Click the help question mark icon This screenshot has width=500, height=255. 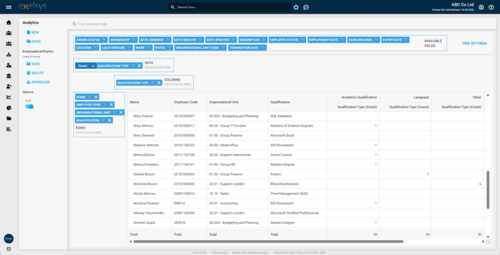(491, 7)
